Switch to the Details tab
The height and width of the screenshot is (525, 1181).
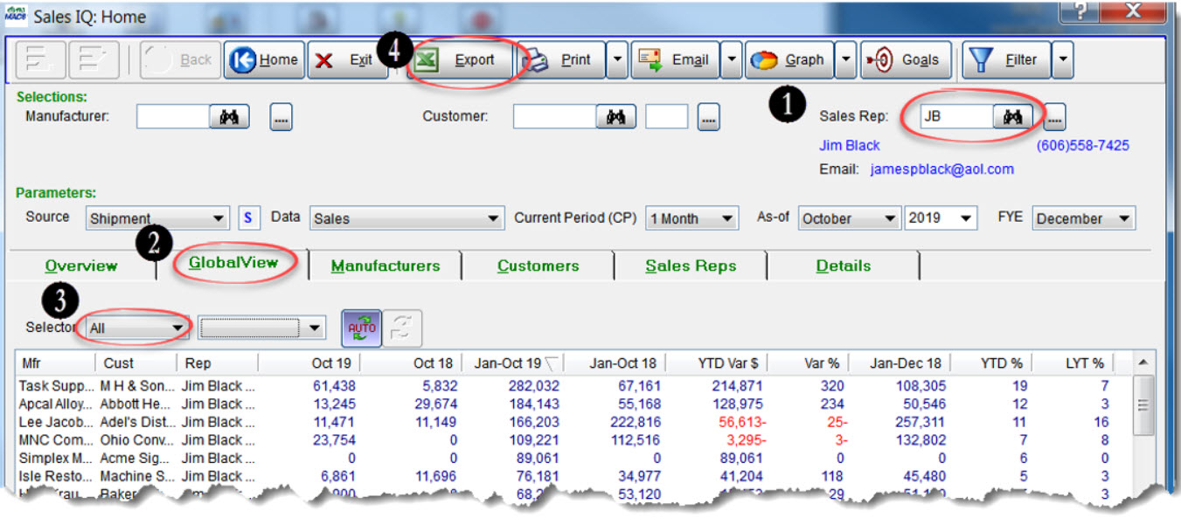(x=844, y=266)
